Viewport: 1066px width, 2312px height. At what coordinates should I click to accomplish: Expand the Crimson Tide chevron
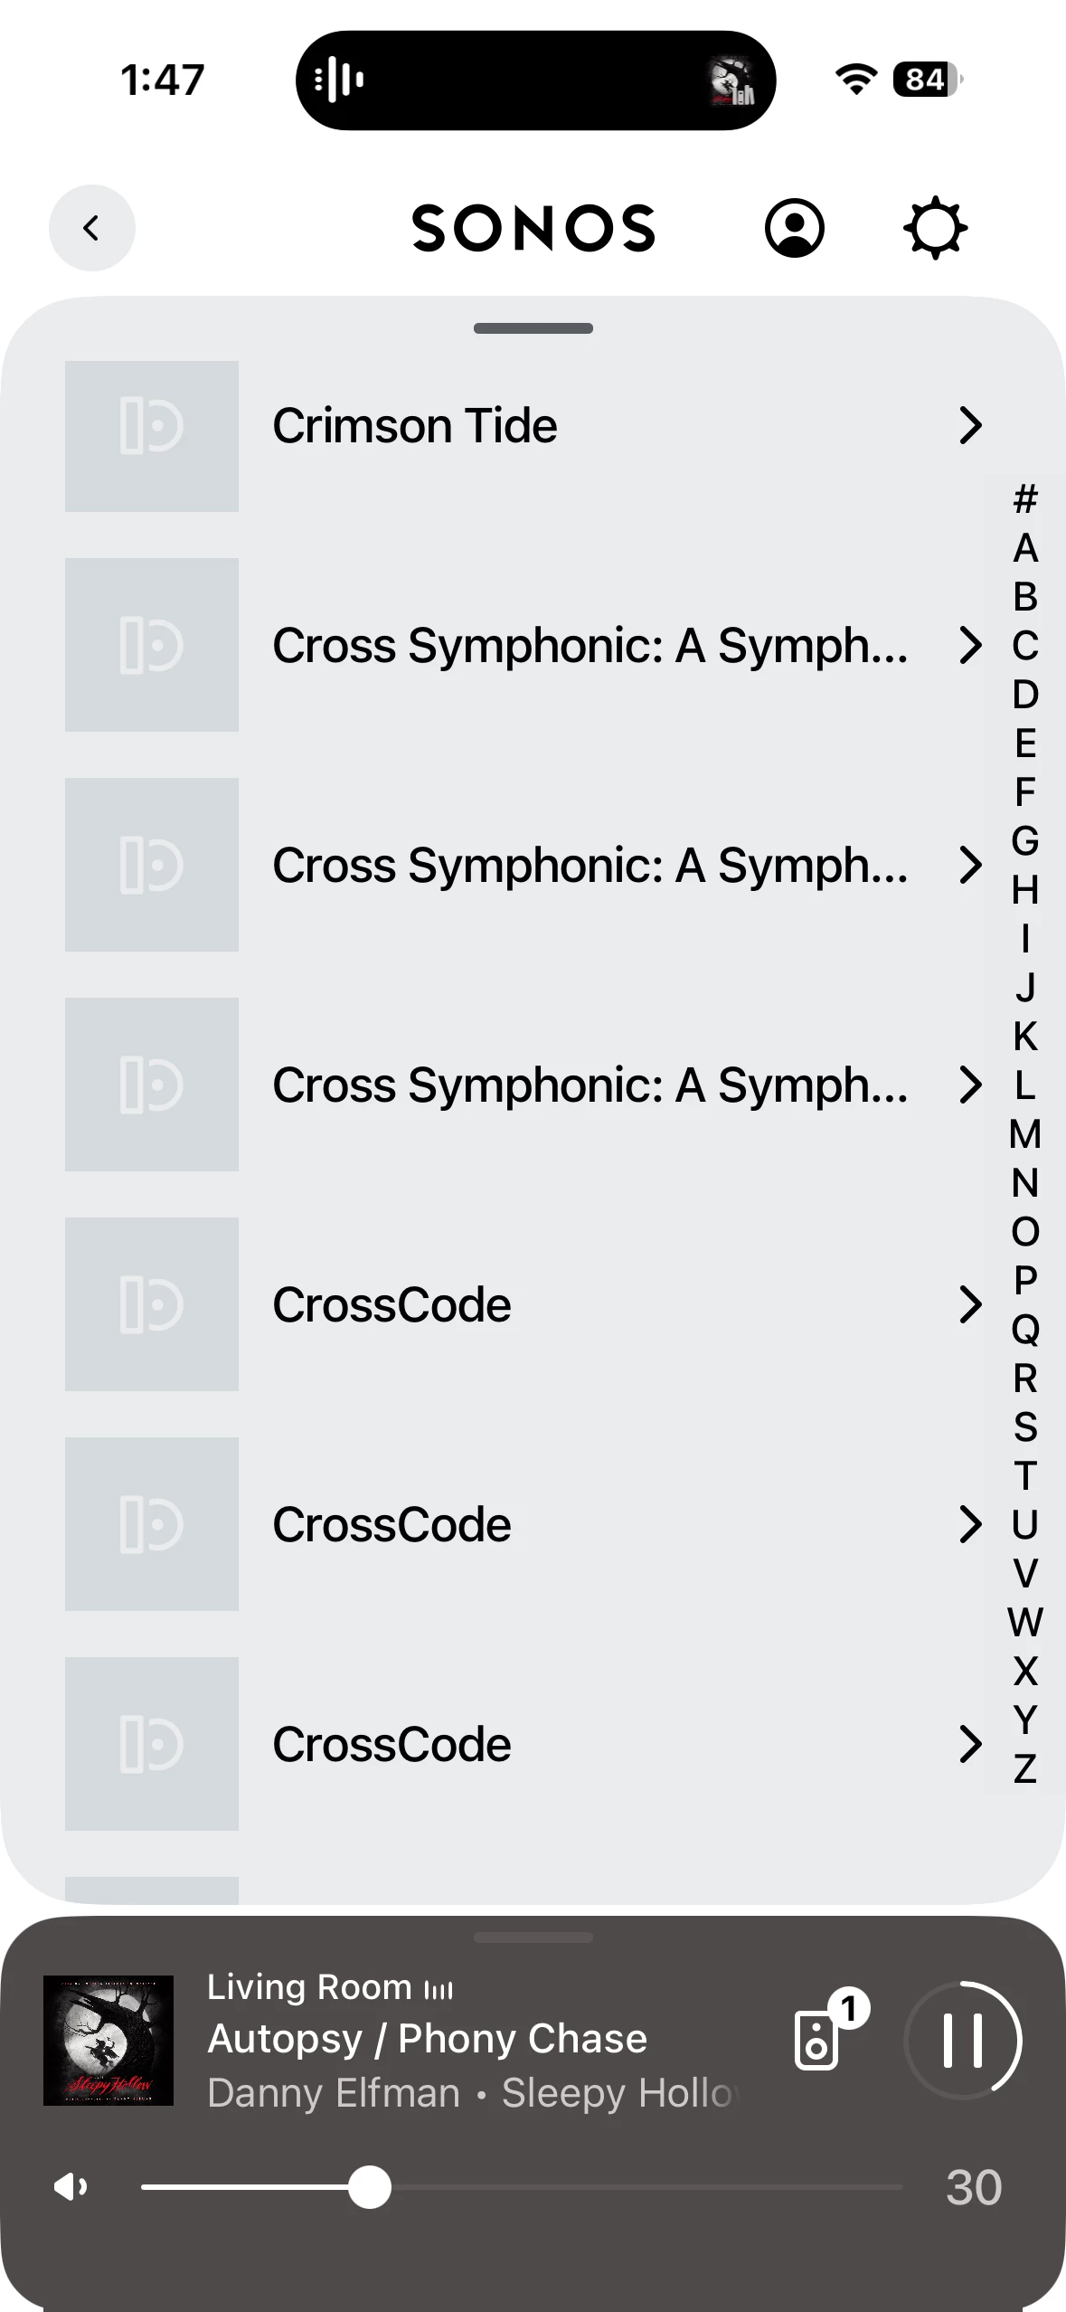[969, 425]
